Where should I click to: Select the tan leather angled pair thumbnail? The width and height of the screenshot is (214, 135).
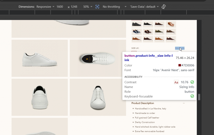pyautogui.click(x=171, y=24)
